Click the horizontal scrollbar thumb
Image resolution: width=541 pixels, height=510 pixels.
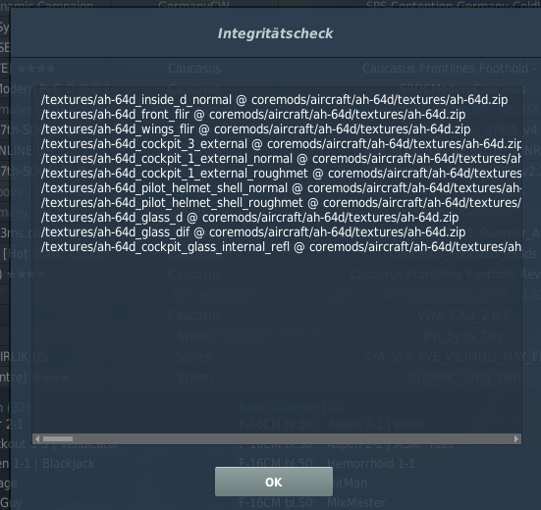58,438
